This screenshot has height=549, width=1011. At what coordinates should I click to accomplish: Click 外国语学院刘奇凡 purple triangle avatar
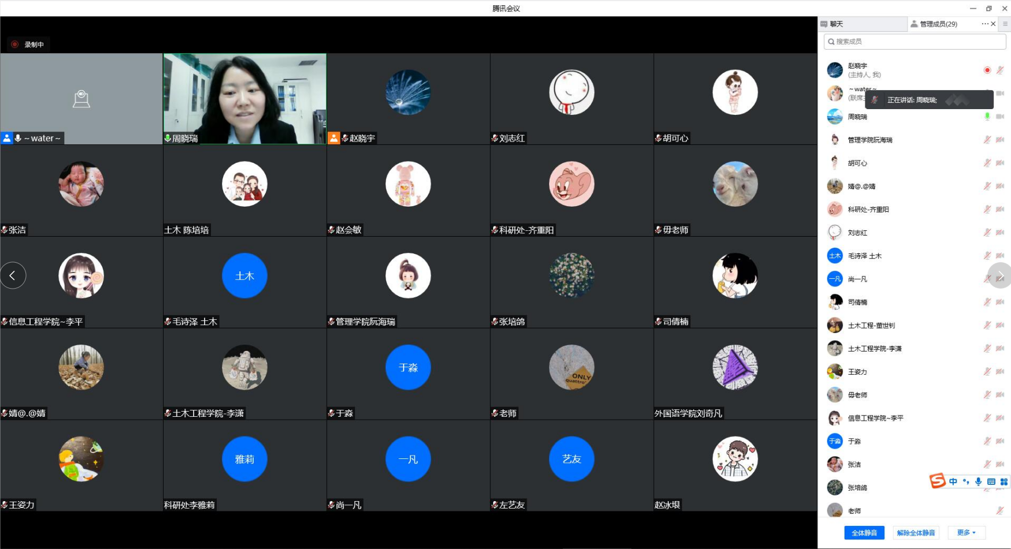pos(735,367)
